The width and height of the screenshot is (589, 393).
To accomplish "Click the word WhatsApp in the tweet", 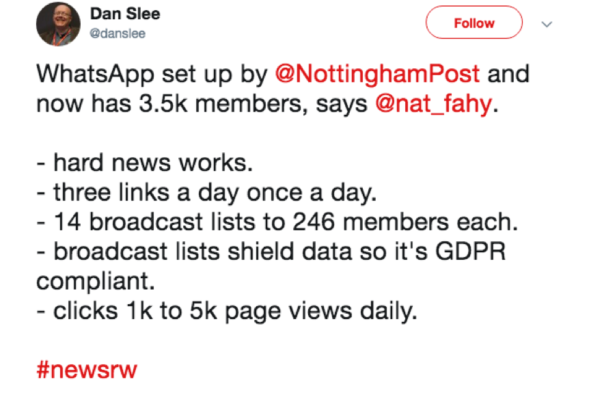I will click(x=96, y=74).
